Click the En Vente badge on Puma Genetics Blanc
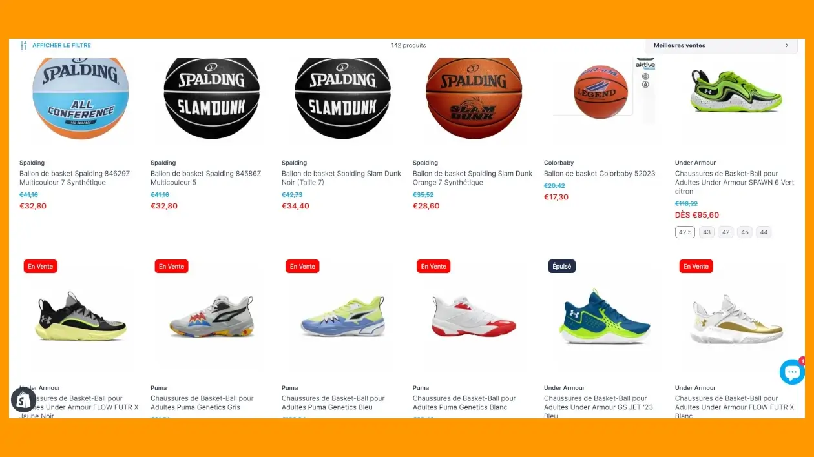Screen dimensions: 814x457 433,266
